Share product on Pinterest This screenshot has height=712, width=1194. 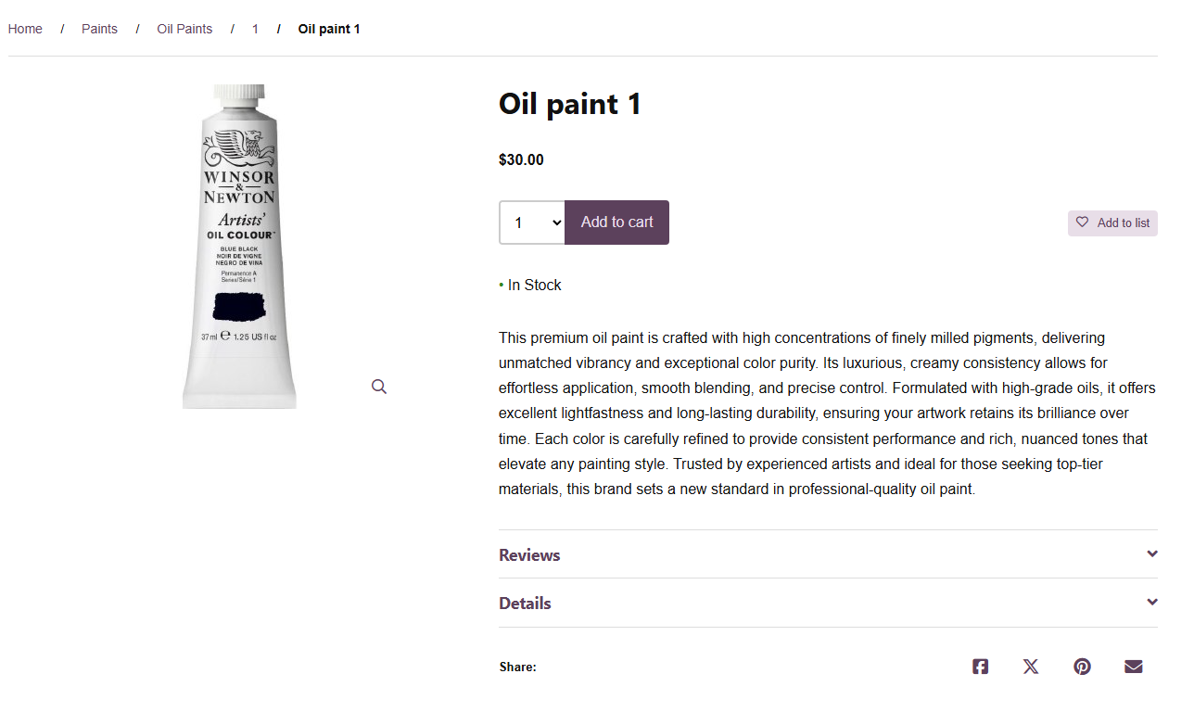tap(1082, 667)
